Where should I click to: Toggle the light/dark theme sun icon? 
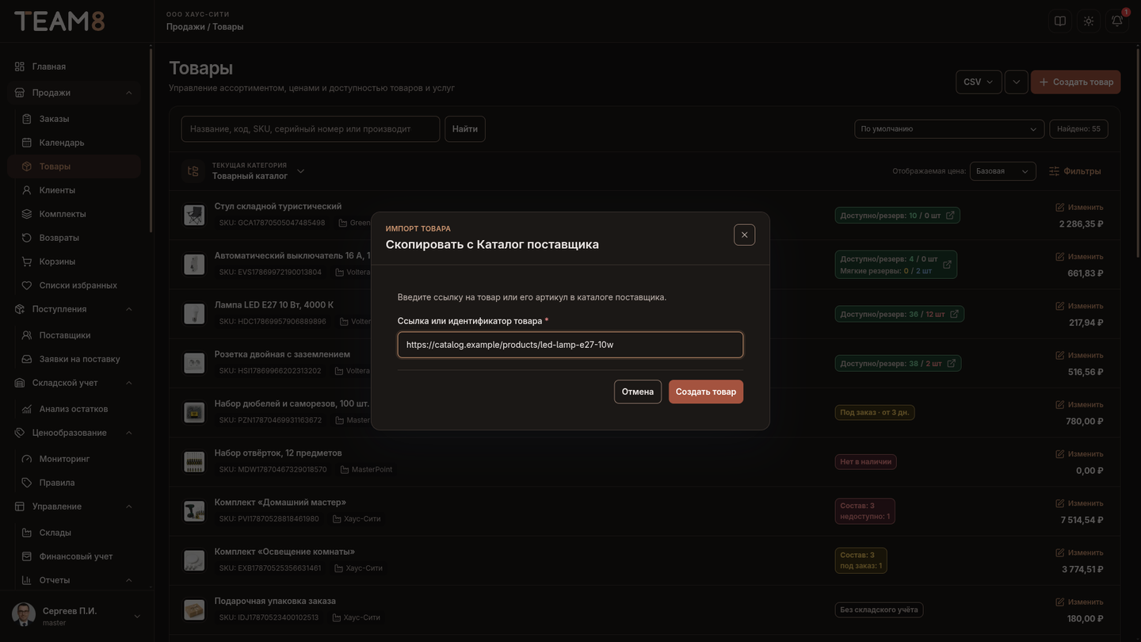(1089, 21)
